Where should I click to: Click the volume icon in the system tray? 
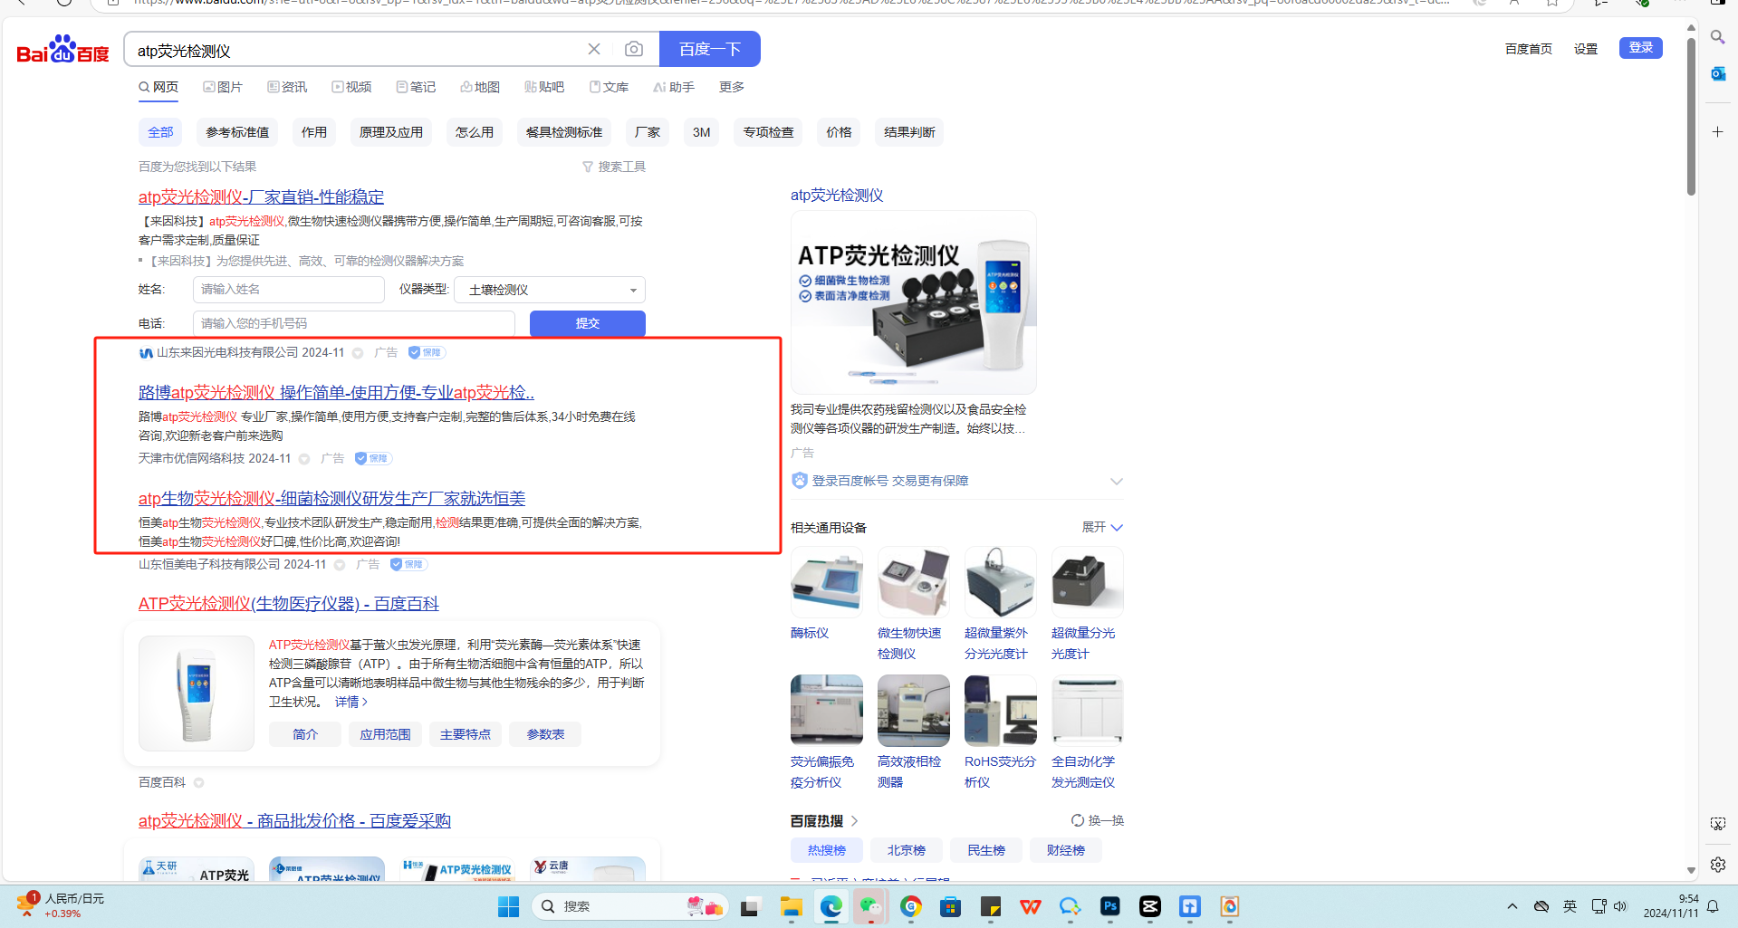(x=1620, y=906)
